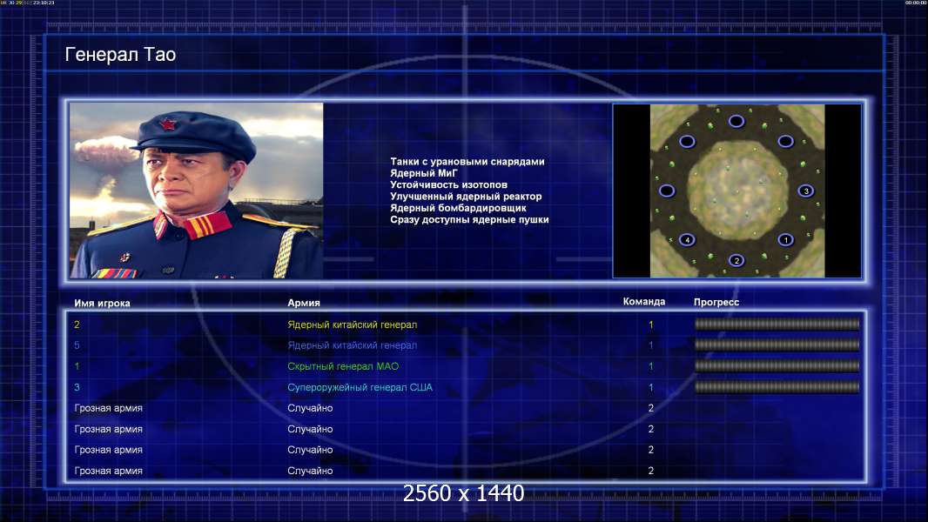Click "Сразу доступны ядерные пушки" feature line
The height and width of the screenshot is (522, 928).
click(469, 219)
